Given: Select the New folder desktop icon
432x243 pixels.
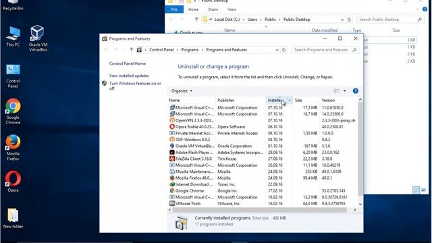Looking at the screenshot, I should click(13, 219).
